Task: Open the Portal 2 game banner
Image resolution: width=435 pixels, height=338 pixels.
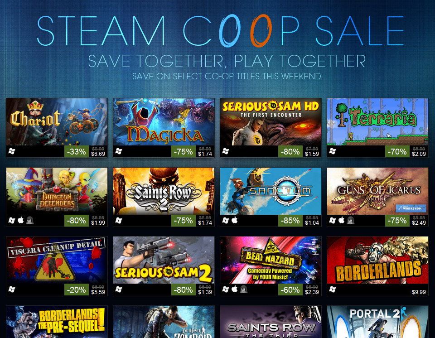Action: pos(377,322)
